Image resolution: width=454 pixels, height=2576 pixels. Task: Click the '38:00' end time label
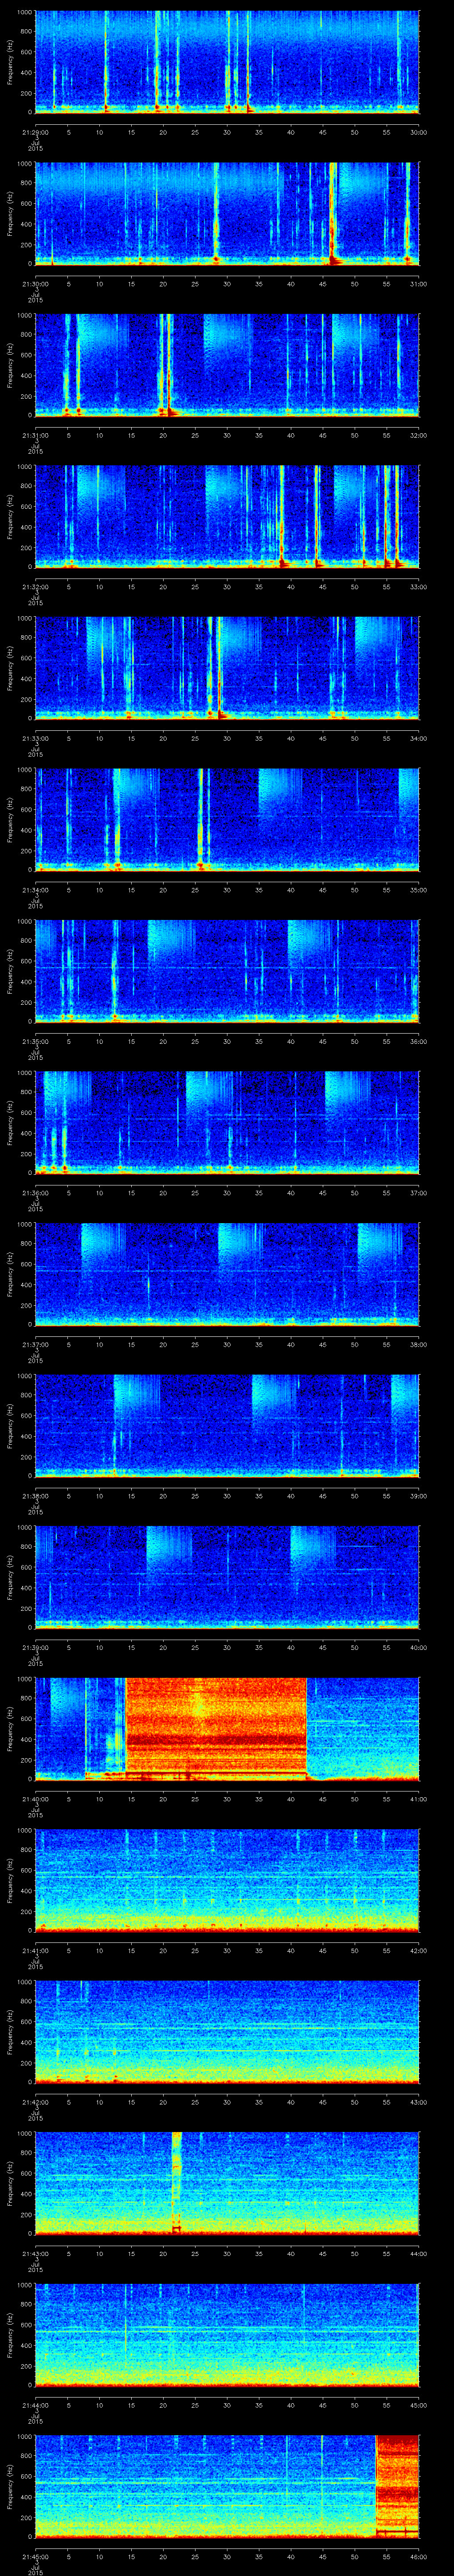(x=419, y=1343)
